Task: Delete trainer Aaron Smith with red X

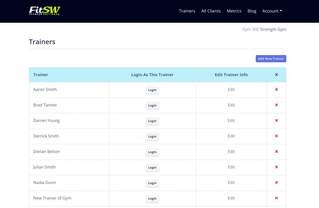Action: click(276, 89)
